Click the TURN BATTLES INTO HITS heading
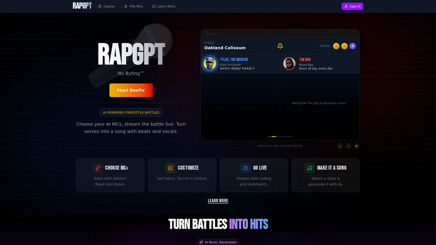This screenshot has height=245, width=436. (218, 224)
